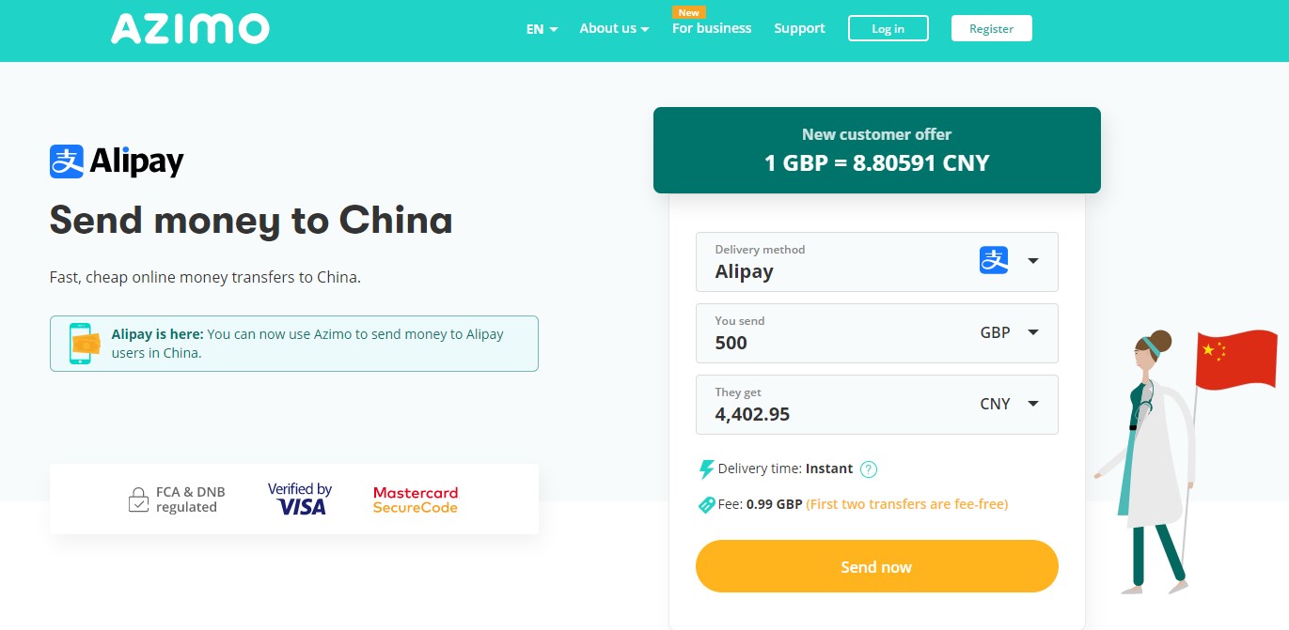
Task: Click the green question mark next to Instant
Action: [x=868, y=469]
